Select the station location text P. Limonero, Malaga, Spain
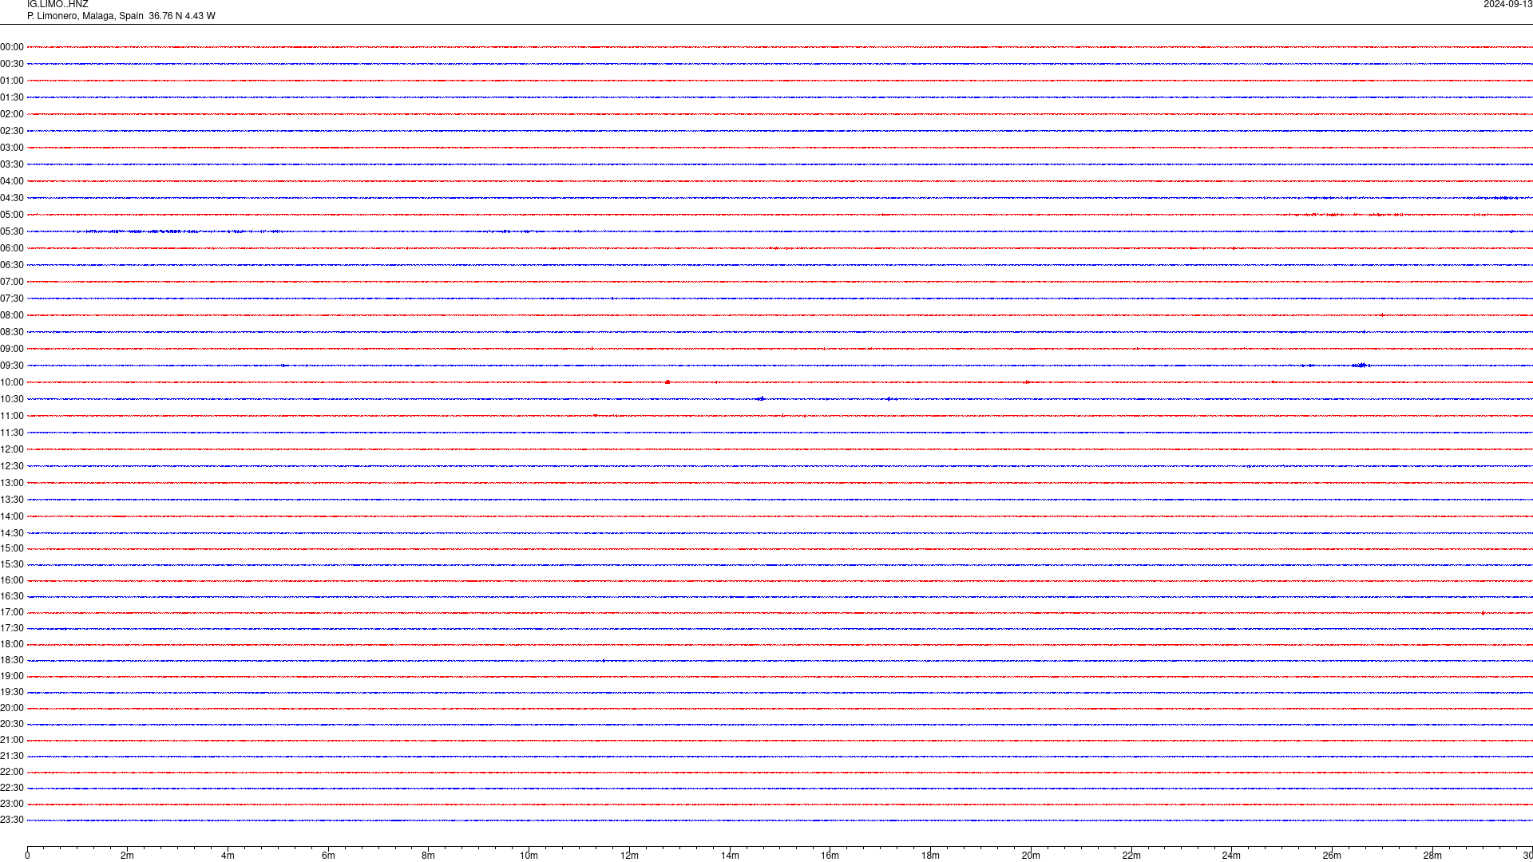The width and height of the screenshot is (1533, 862). tap(85, 16)
